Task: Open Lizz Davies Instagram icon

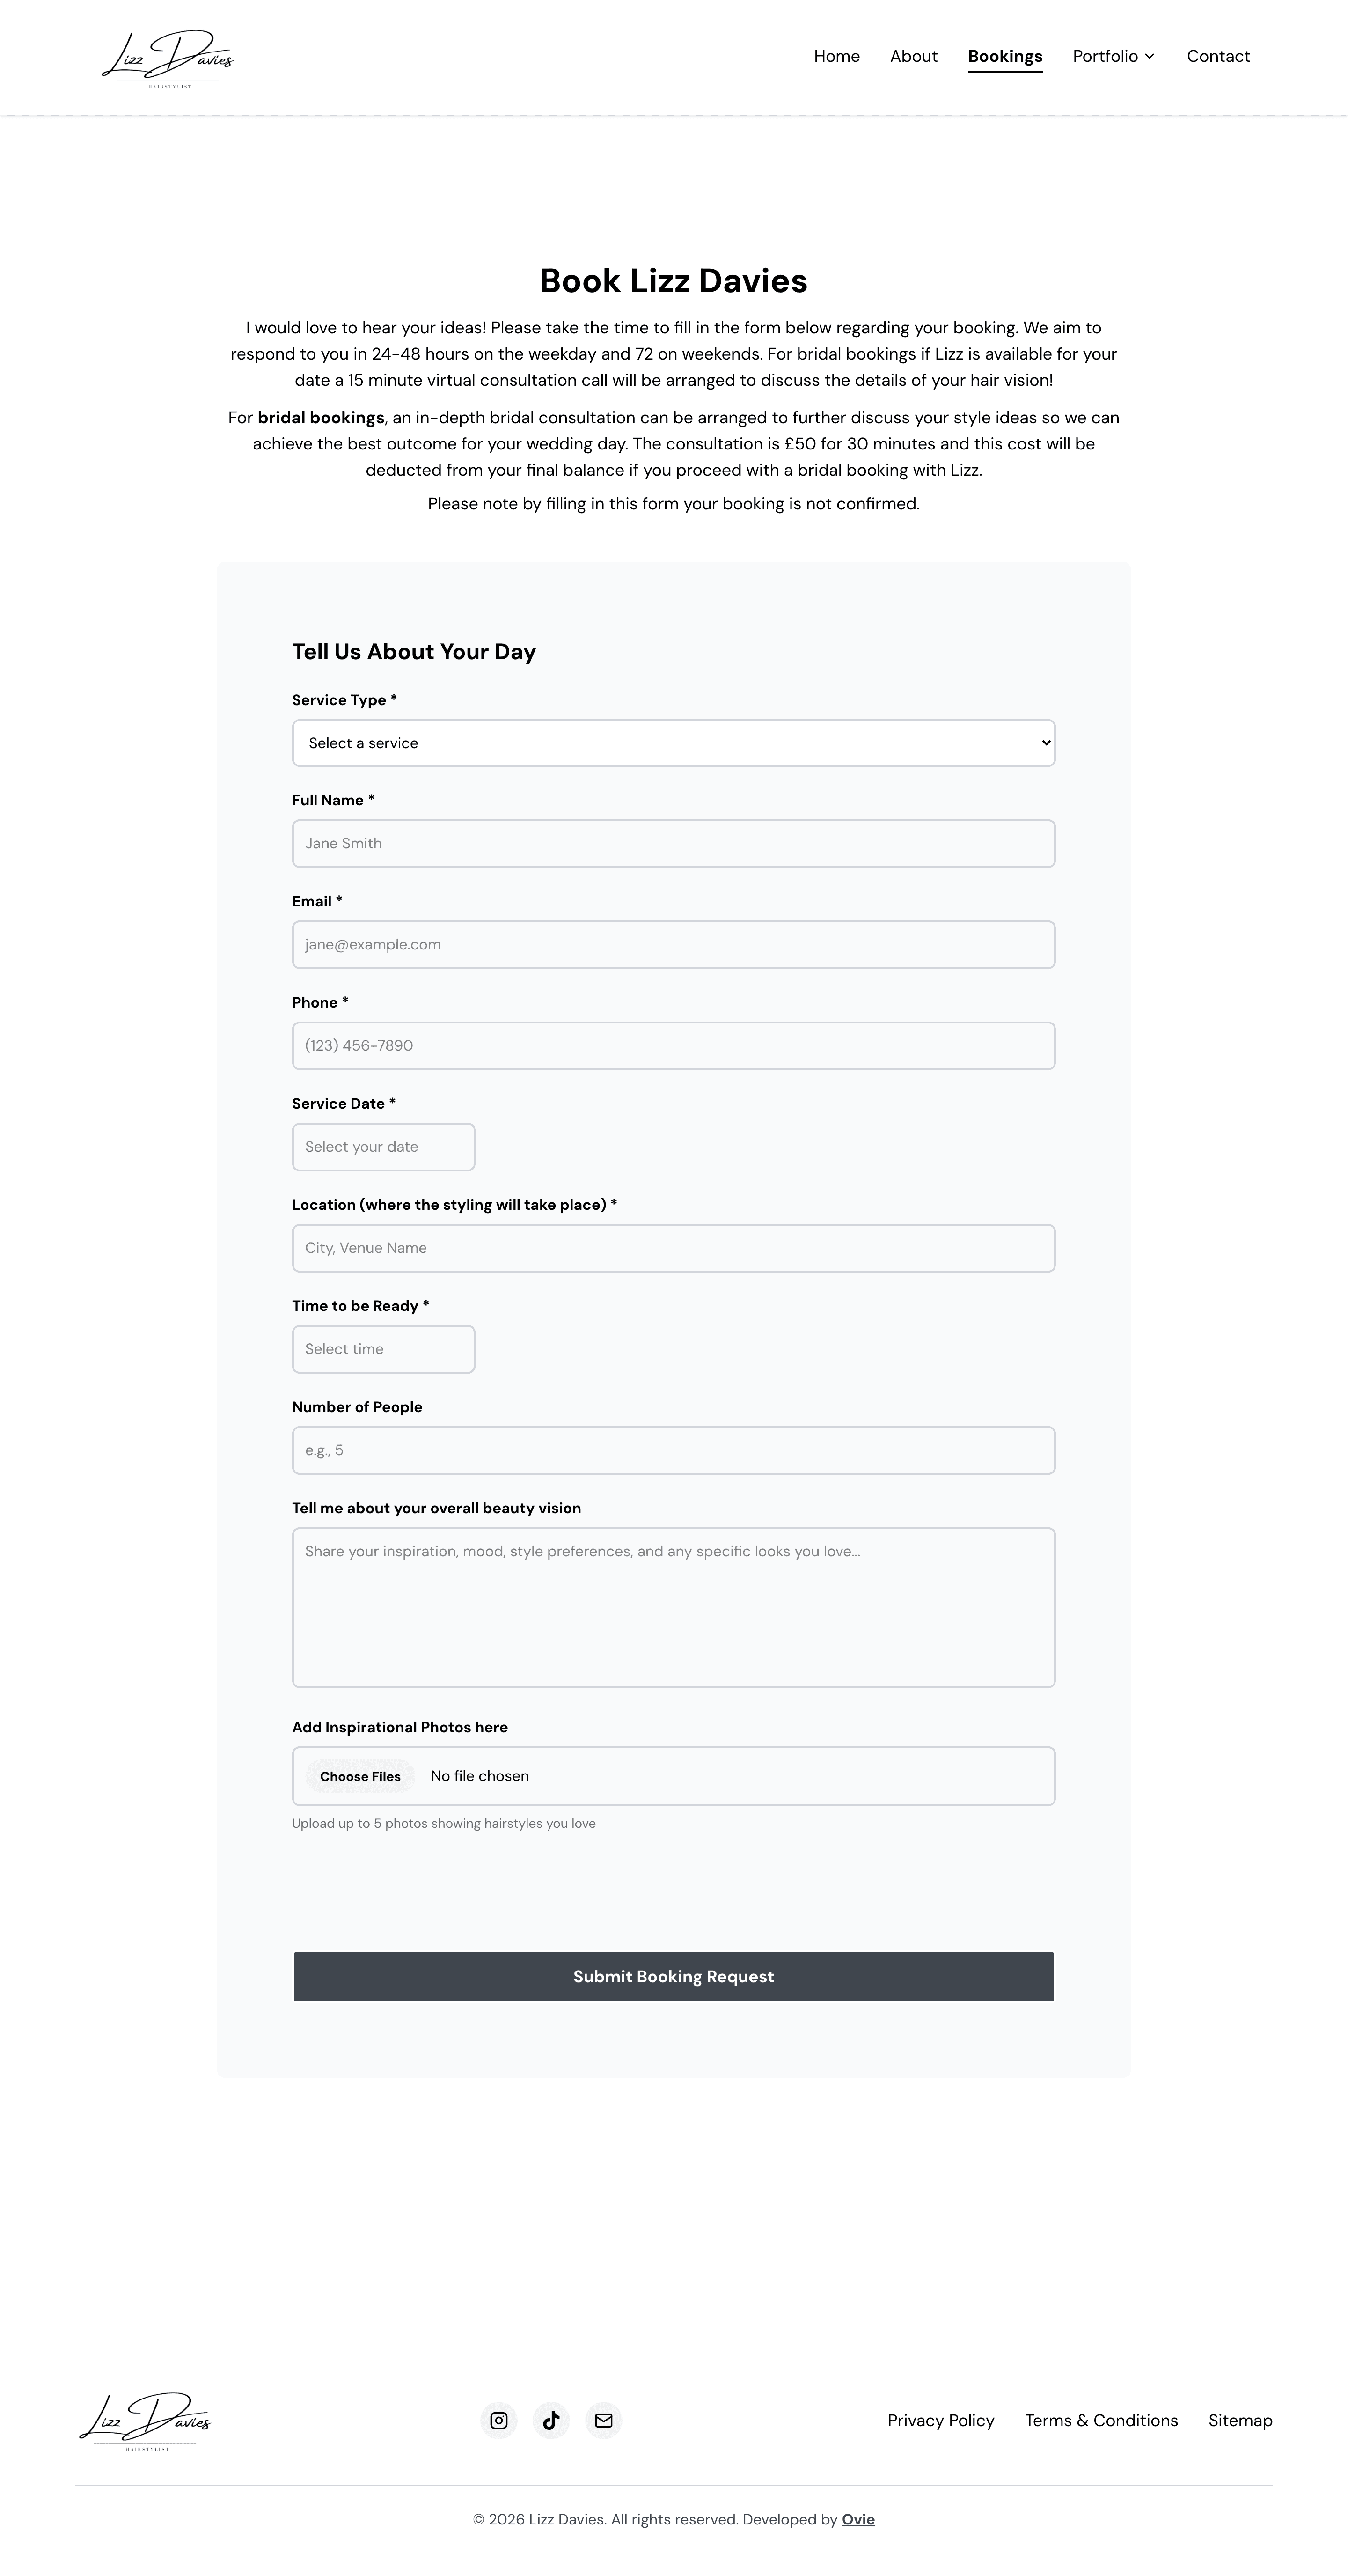Action: (x=499, y=2420)
